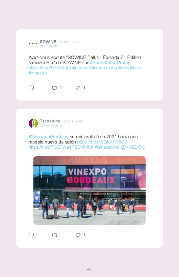The height and width of the screenshot is (277, 179).
Task: Open the SOWINE profile avatar logo
Action: point(33,43)
